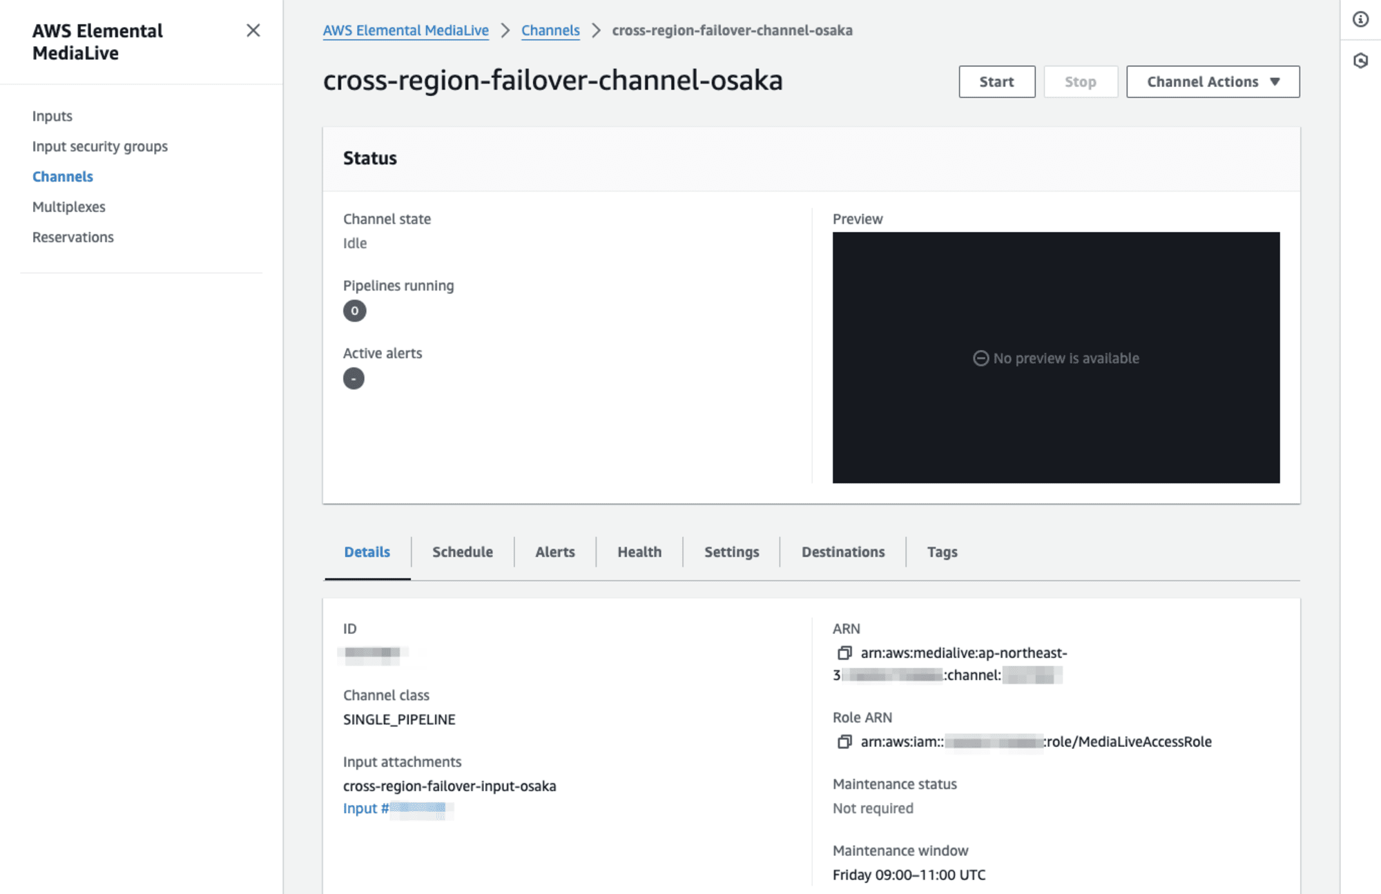Click the breadcrumb current channel name
The image size is (1381, 894).
coord(732,30)
